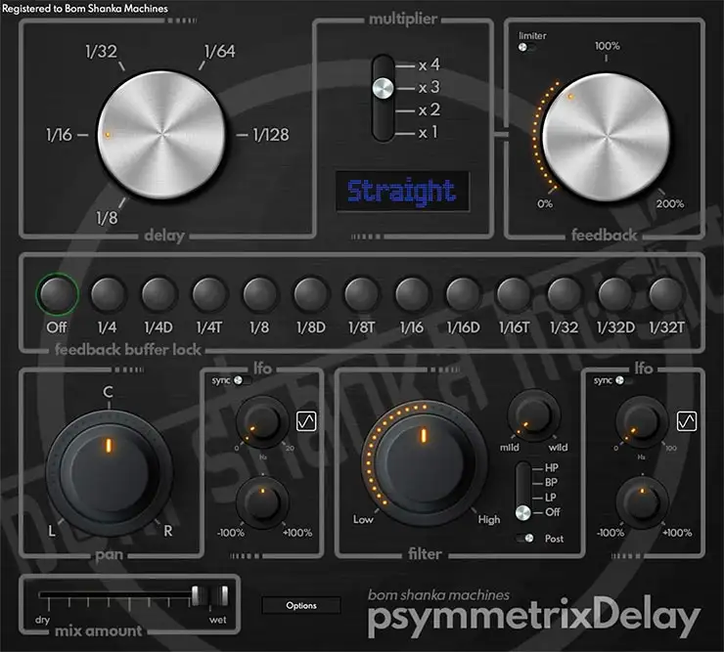Select the 1/32D feedback buffer lock button

coord(615,294)
